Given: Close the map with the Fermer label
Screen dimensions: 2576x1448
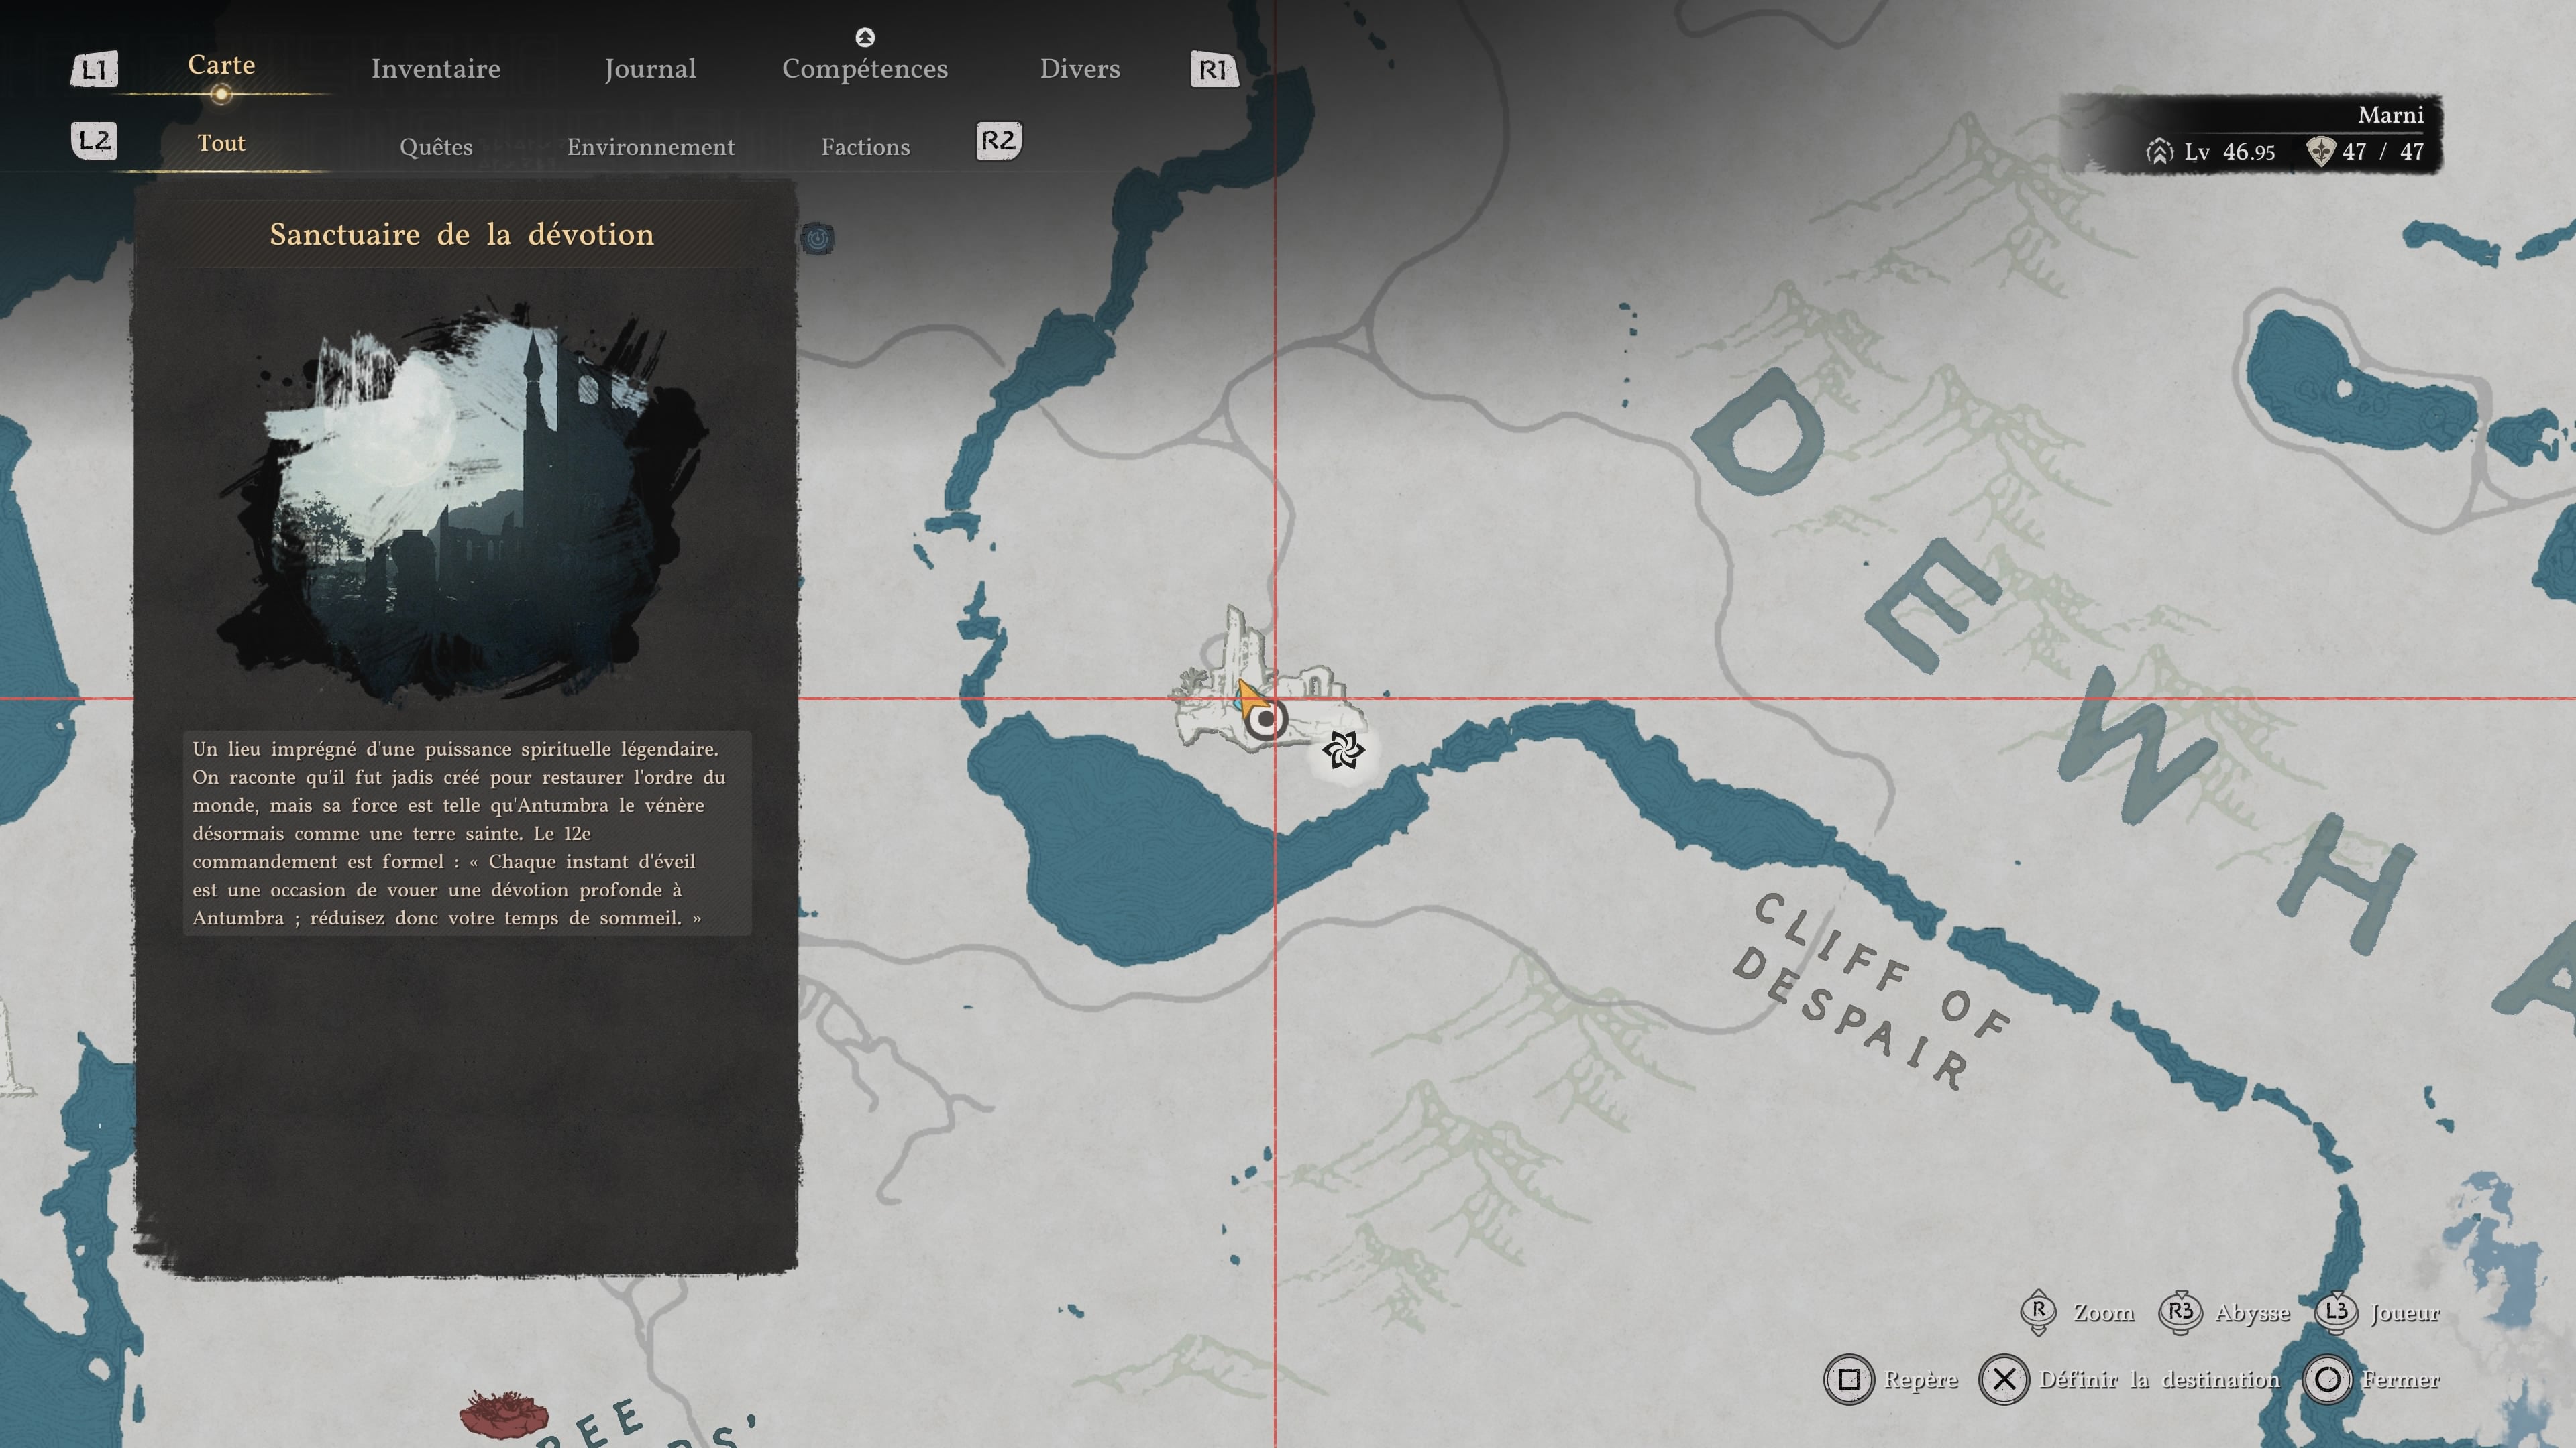Looking at the screenshot, I should 2401,1380.
